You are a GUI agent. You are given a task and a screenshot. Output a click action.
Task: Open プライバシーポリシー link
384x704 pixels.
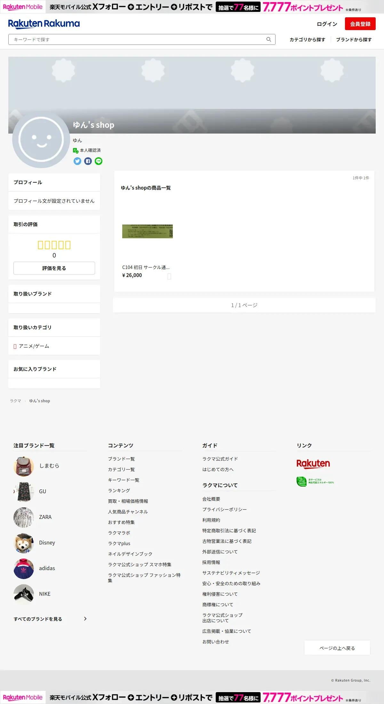point(225,510)
